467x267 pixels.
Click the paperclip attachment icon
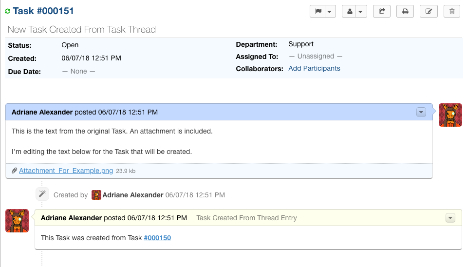tap(15, 171)
